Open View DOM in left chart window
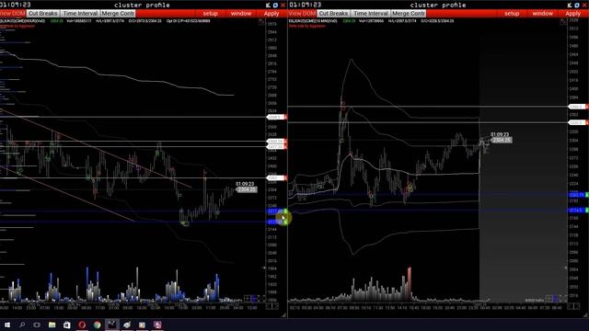 pyautogui.click(x=12, y=14)
